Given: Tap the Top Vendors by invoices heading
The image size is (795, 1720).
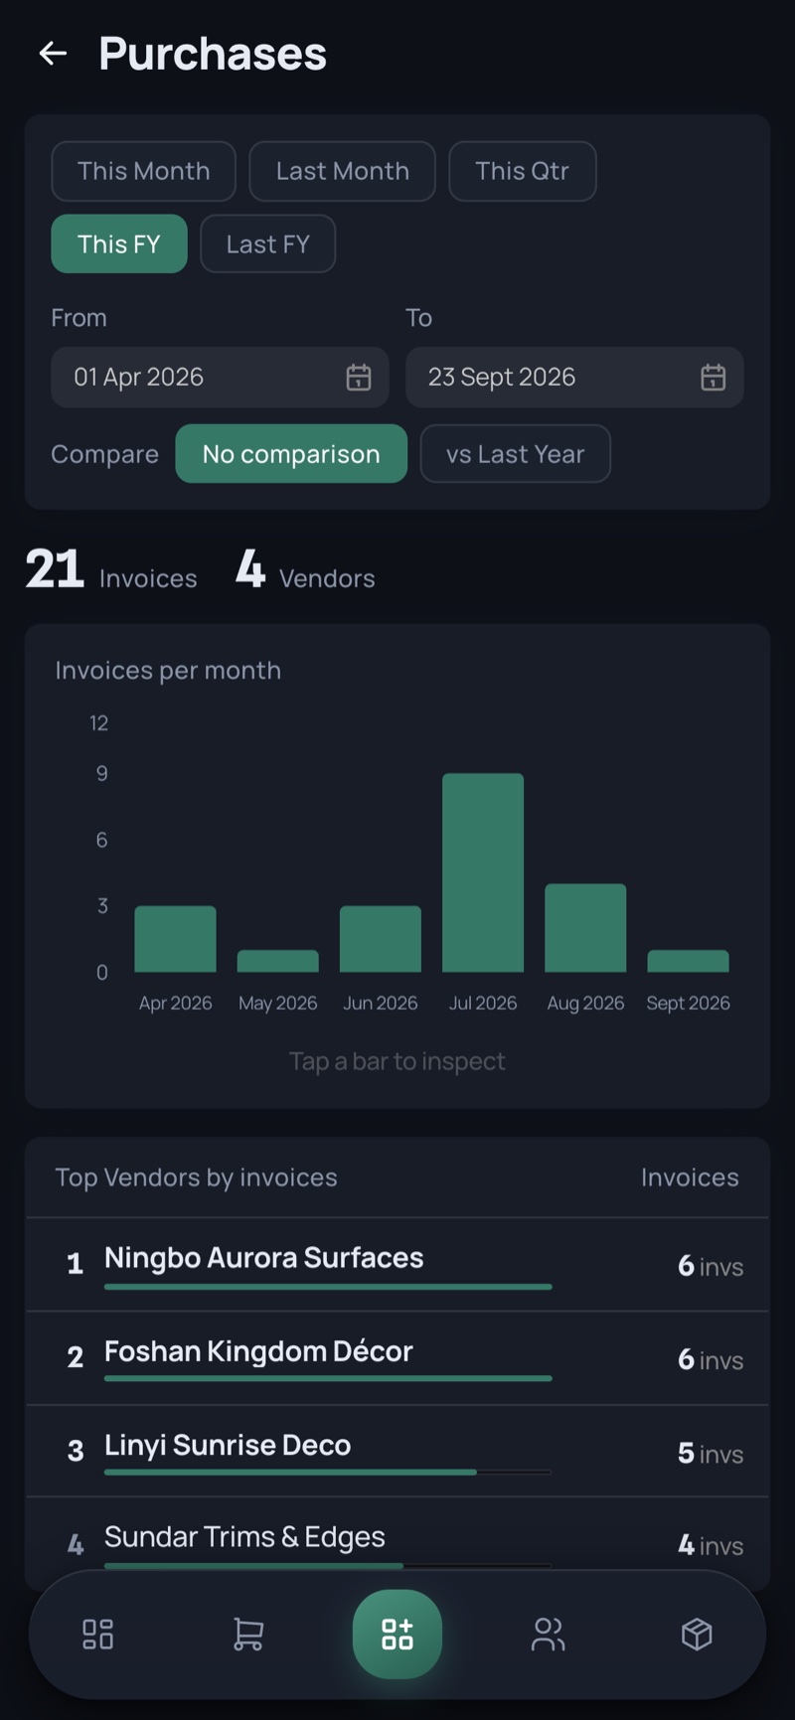Looking at the screenshot, I should click(x=196, y=1177).
